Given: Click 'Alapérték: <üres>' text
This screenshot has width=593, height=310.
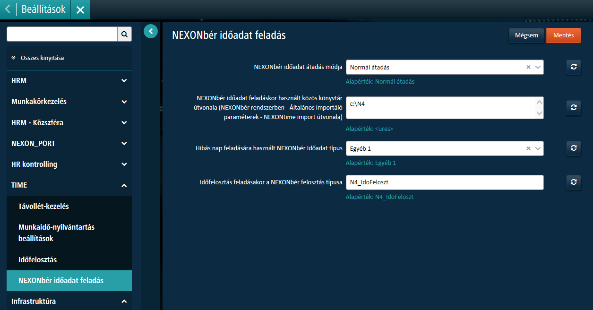Looking at the screenshot, I should click(370, 129).
